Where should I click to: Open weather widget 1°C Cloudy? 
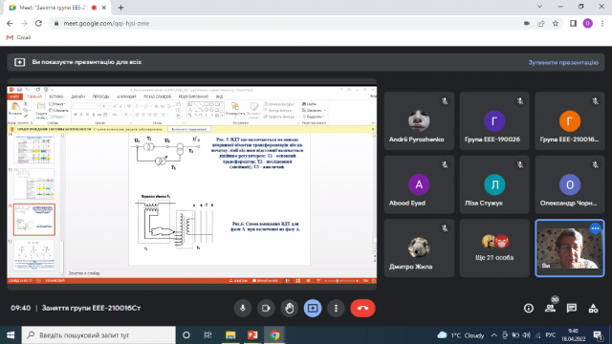tap(461, 335)
